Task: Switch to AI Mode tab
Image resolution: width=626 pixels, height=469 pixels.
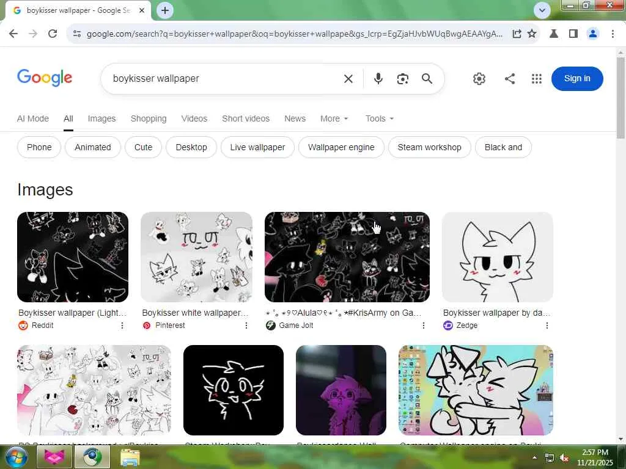Action: click(33, 118)
